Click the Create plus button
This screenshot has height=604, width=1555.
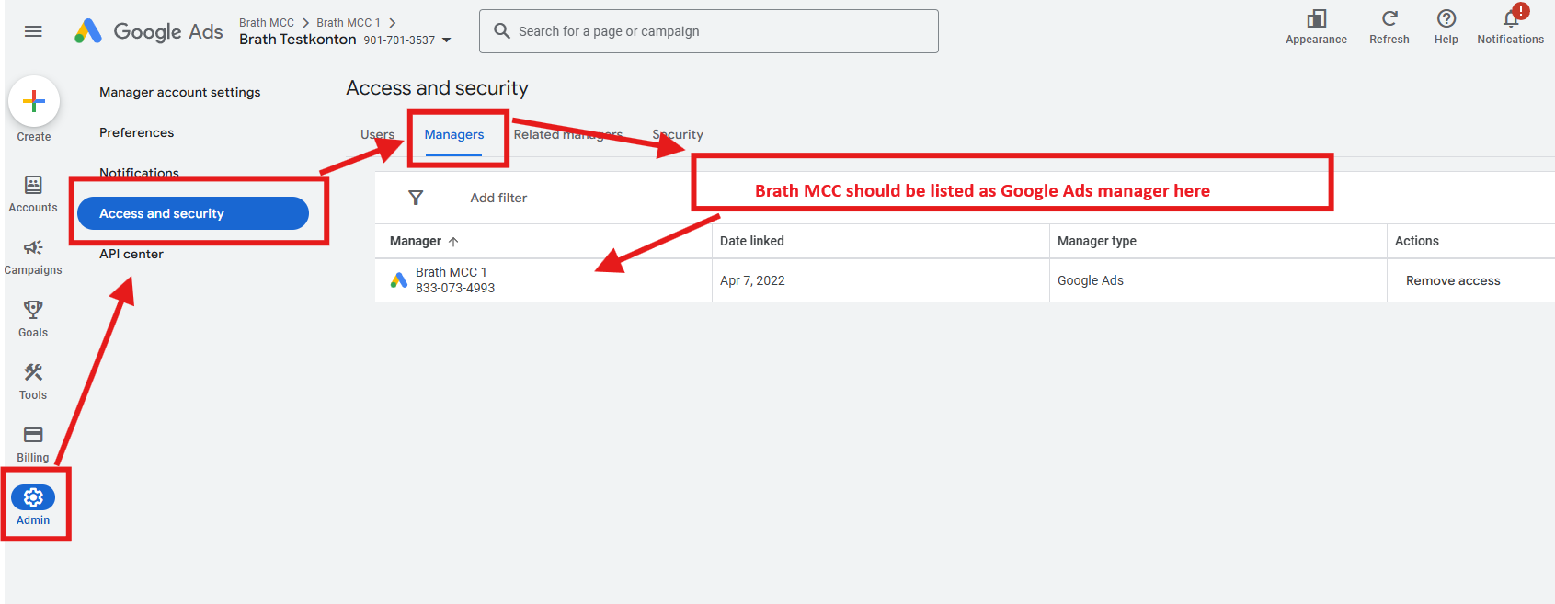click(x=34, y=101)
